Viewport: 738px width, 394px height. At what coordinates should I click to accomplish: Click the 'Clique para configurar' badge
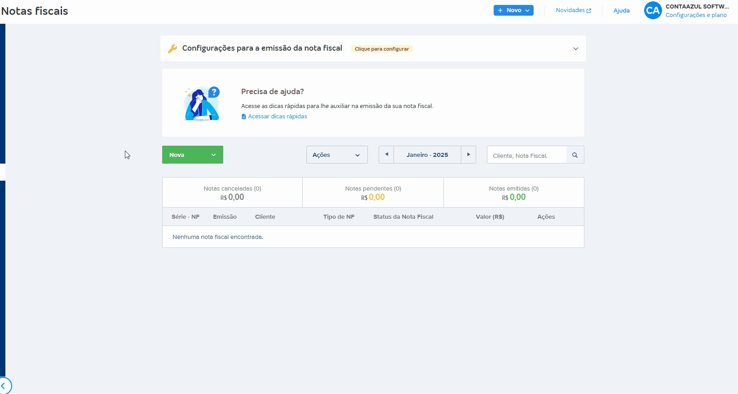point(382,49)
